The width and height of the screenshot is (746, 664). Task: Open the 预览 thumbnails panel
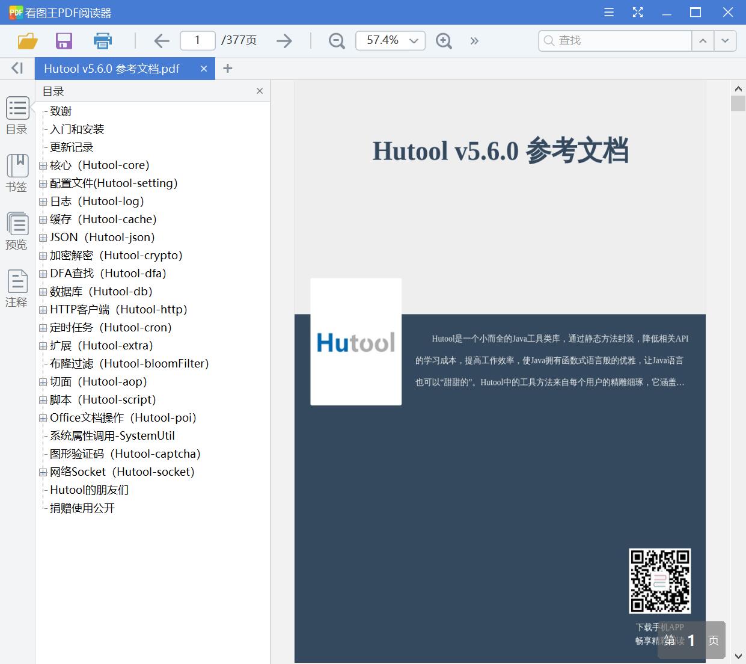point(17,231)
